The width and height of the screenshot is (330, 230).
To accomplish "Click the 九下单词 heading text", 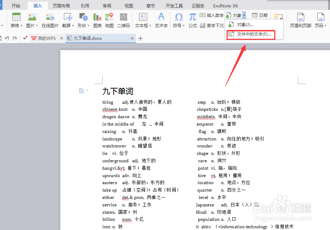I will click(x=118, y=91).
